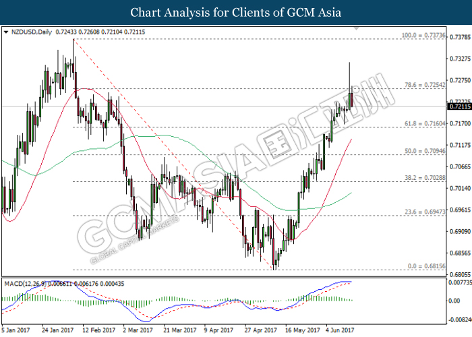The image size is (472, 337).
Task: Click the 2 Mar 2017 date label
Action: point(138,330)
